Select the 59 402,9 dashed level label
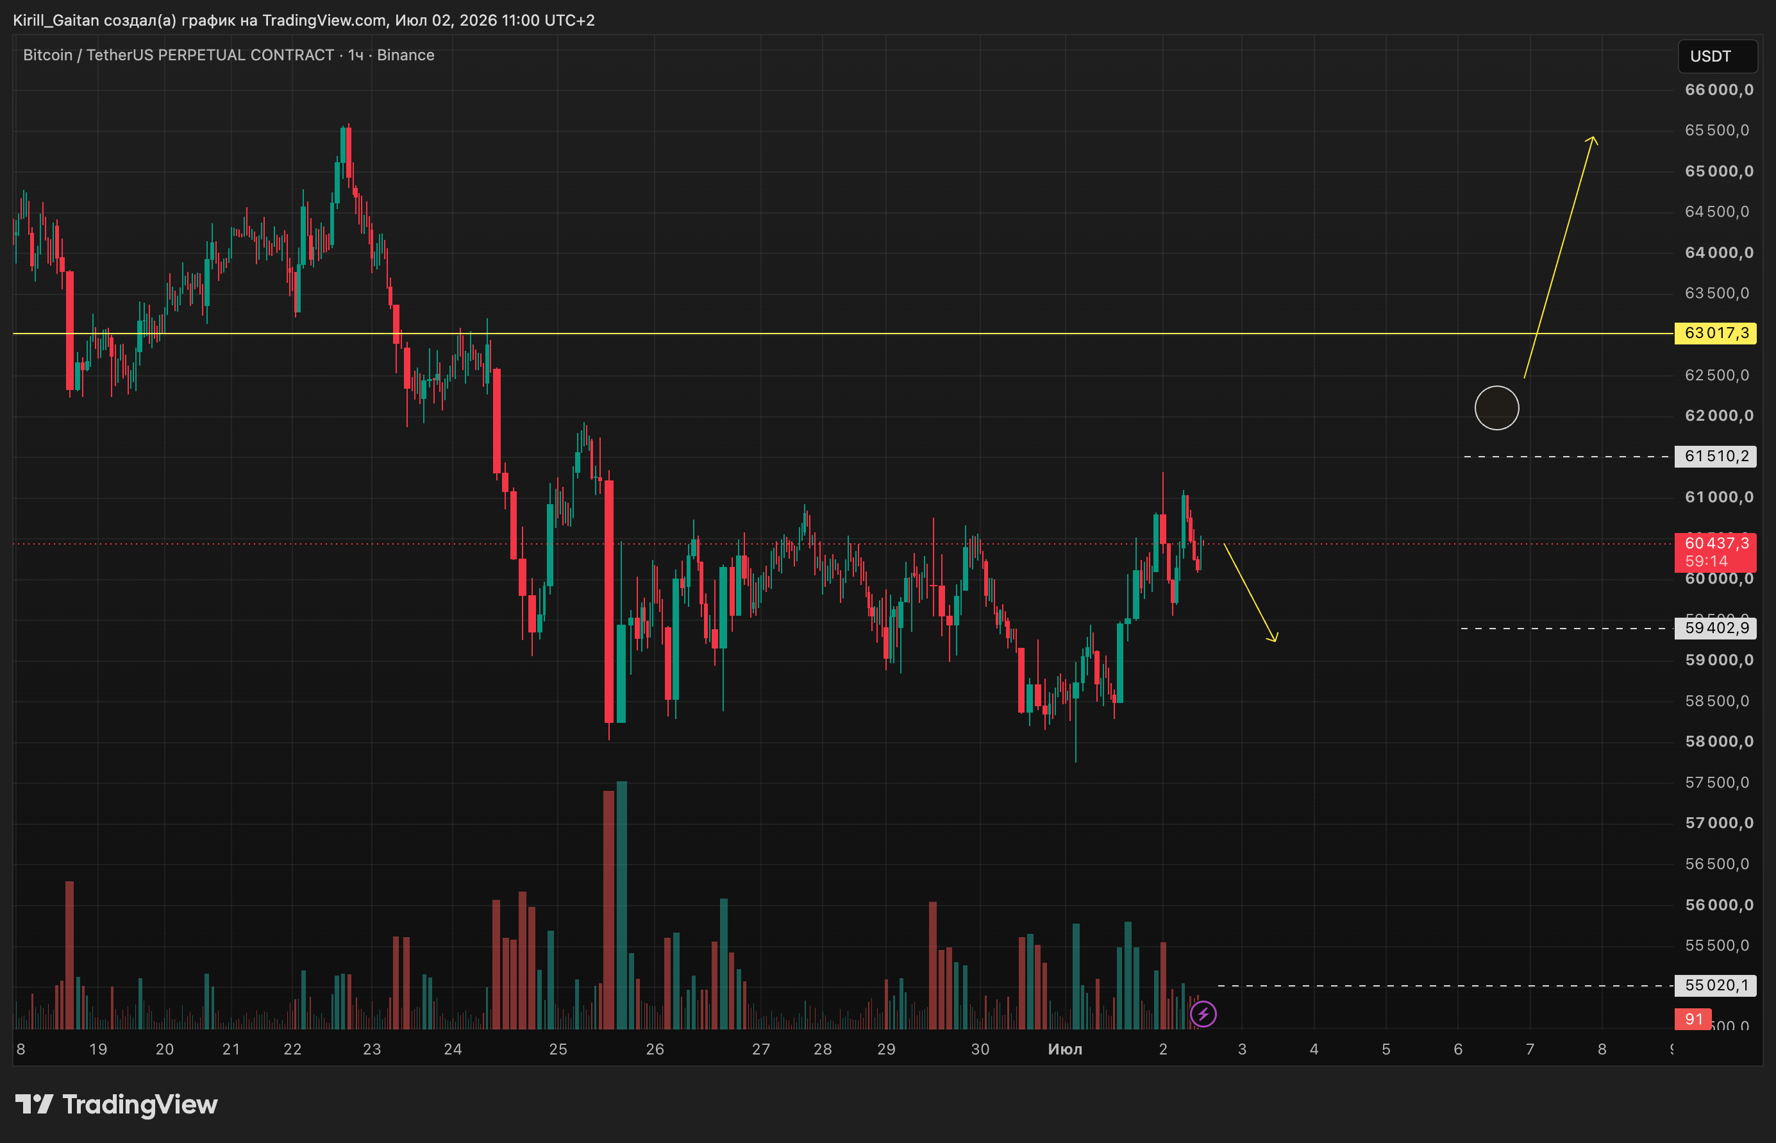Image resolution: width=1776 pixels, height=1143 pixels. click(x=1716, y=628)
